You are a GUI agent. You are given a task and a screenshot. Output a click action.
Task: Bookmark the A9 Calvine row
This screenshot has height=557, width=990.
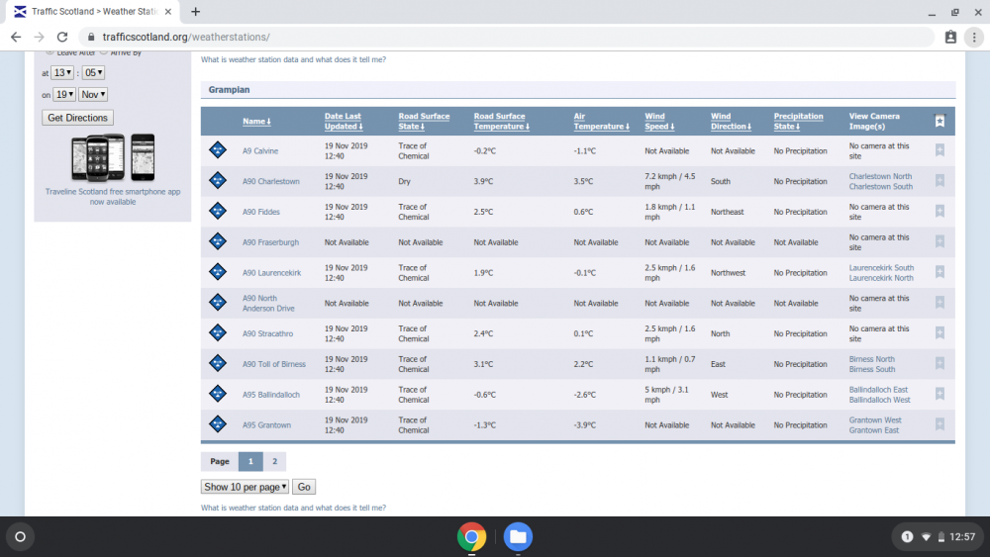click(x=940, y=150)
